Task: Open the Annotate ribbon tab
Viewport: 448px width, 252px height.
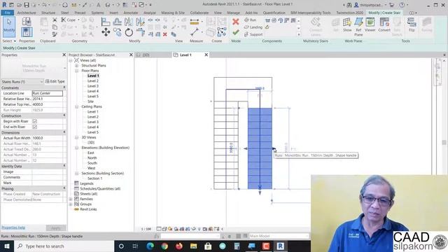Action: pos(131,13)
